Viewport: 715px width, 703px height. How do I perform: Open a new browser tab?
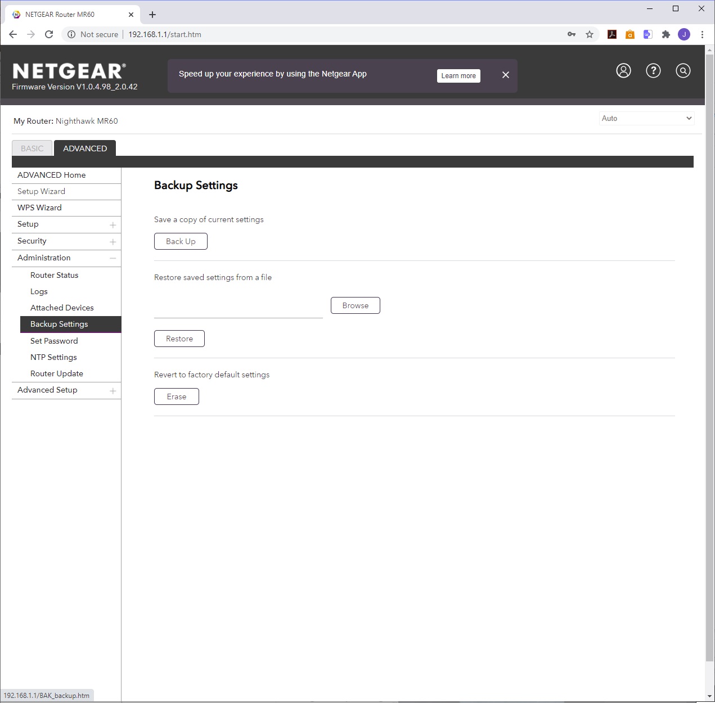pos(152,15)
